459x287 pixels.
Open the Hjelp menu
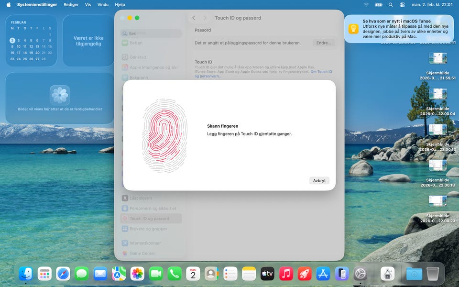point(120,4)
